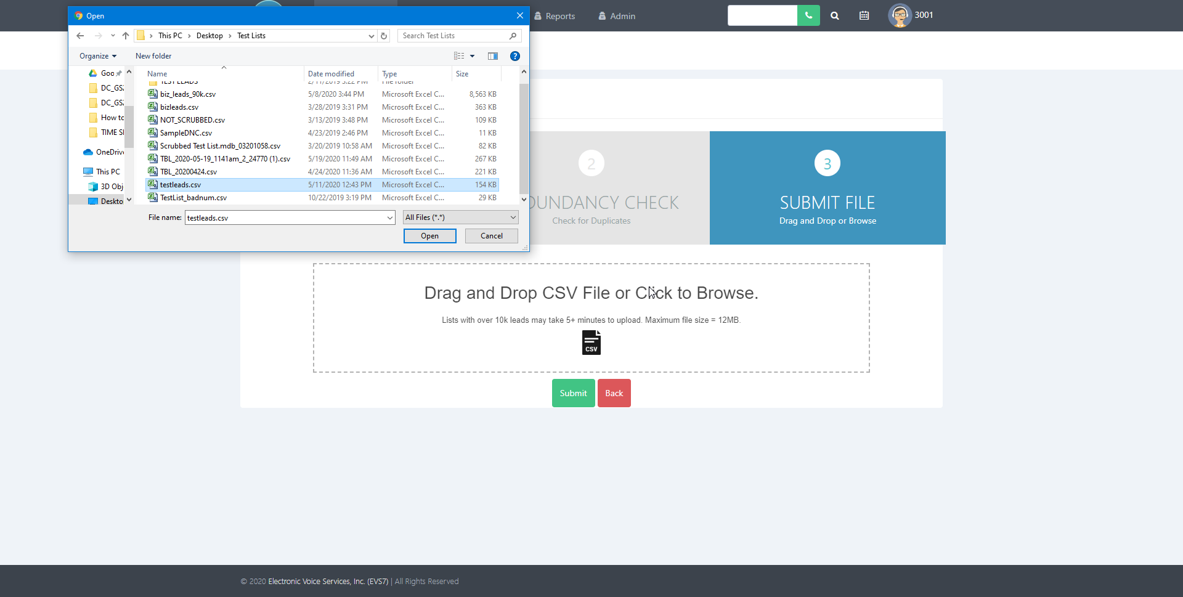Click the red Back button
Screen dimensions: 1183x597
click(614, 393)
